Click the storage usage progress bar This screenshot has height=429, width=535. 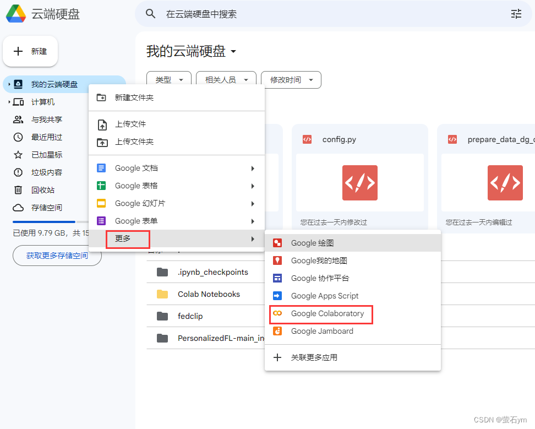(x=43, y=222)
